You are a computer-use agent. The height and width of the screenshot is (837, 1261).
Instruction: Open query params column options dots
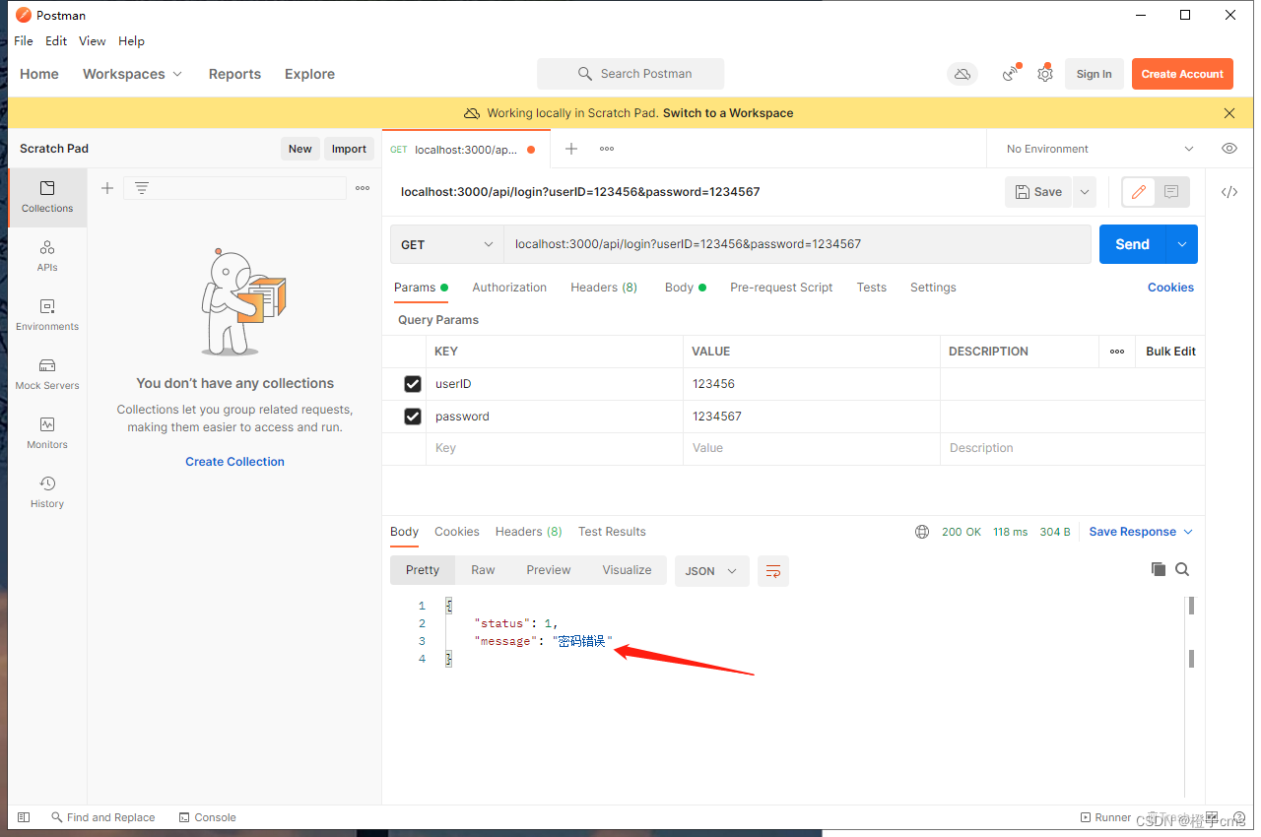[1117, 352]
